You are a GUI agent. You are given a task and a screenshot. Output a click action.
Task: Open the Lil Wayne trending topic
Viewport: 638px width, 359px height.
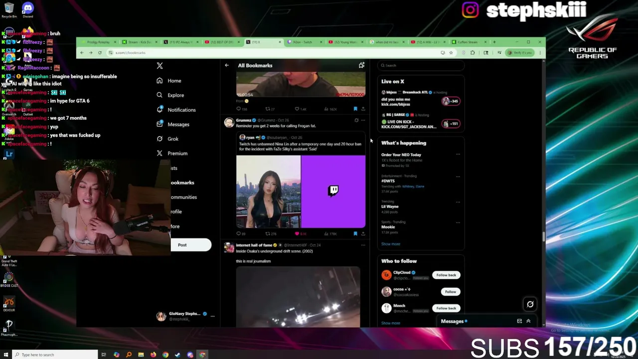coord(390,206)
